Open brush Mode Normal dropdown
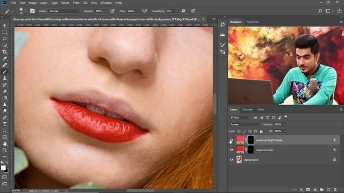This screenshot has height=193, width=344. tap(64, 11)
